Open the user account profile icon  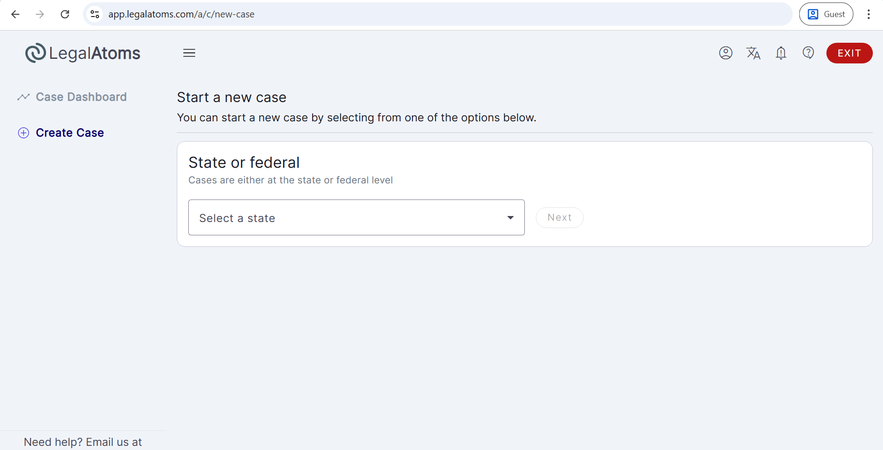(x=726, y=53)
